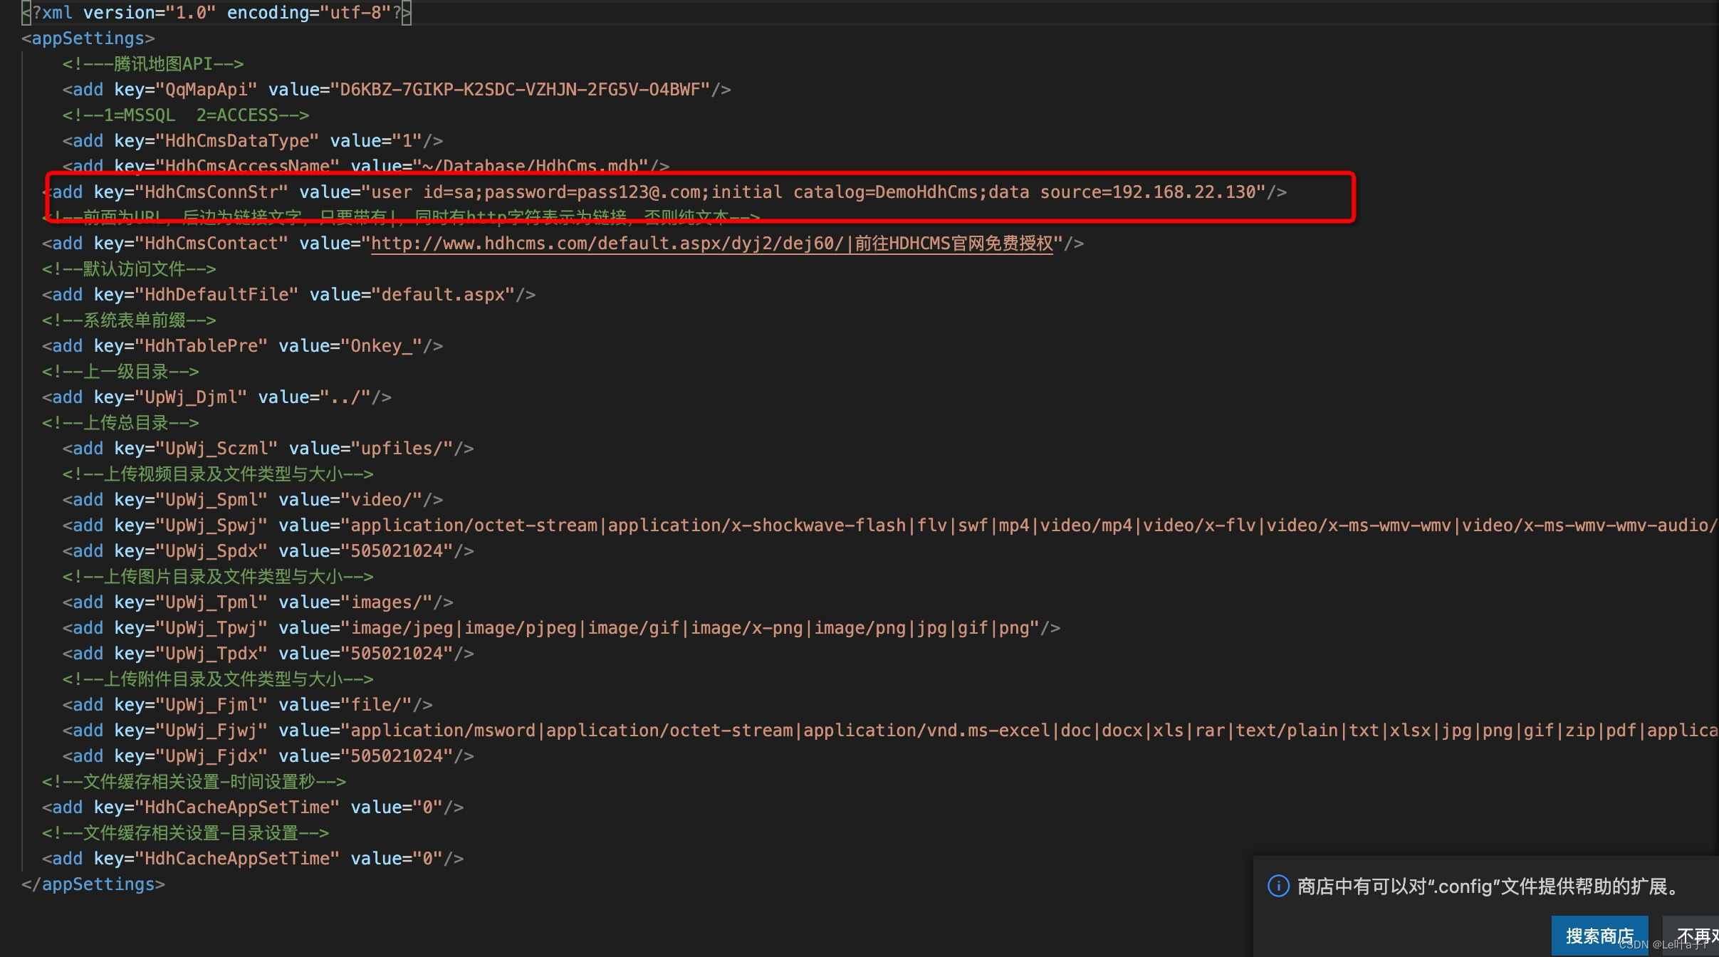Click the 默认访问文件 comment line
Viewport: 1719px width, 957px height.
(x=129, y=269)
